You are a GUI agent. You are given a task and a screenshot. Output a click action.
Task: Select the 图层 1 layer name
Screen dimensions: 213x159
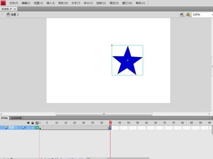[x=13, y=128]
